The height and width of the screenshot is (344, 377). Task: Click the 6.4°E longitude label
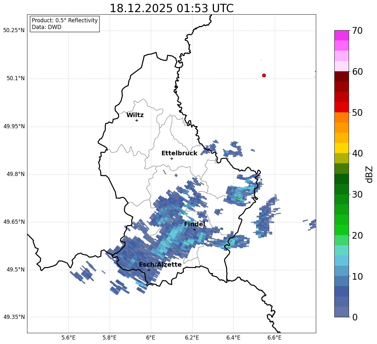tap(233, 338)
